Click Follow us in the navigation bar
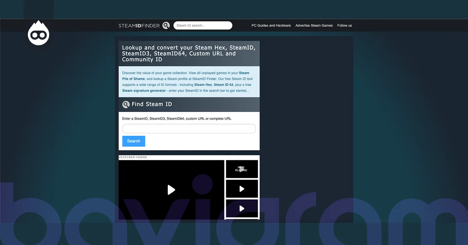This screenshot has height=245, width=468. pos(344,25)
